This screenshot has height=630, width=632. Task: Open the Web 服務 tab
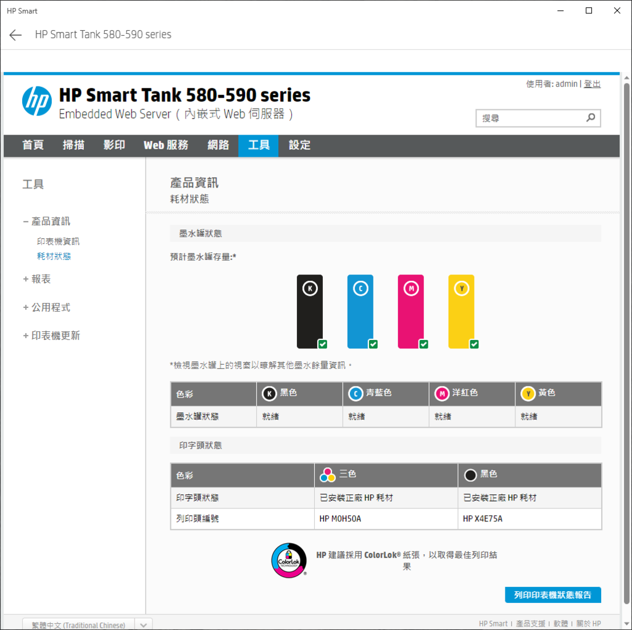click(166, 145)
